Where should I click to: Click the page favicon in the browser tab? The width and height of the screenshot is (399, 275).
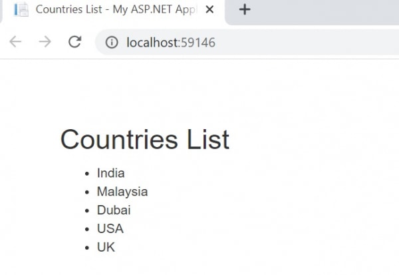point(21,9)
